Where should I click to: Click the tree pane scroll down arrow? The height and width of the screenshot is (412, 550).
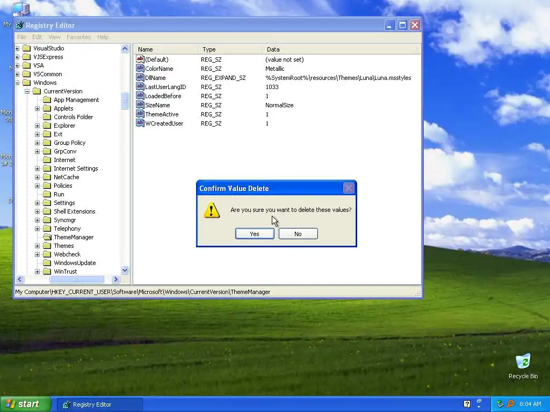pyautogui.click(x=125, y=270)
